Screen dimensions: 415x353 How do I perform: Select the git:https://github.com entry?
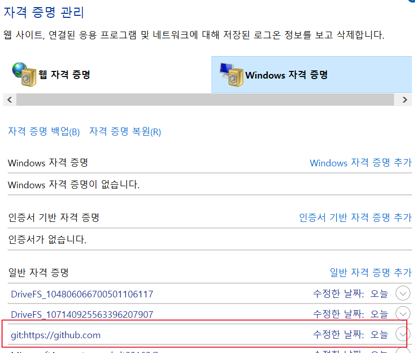click(x=56, y=335)
